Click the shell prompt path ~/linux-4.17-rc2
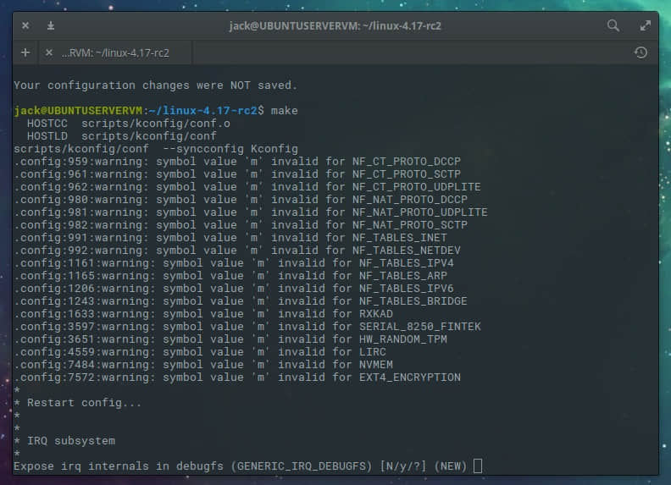Screen dimensions: 671x485 click(x=203, y=110)
